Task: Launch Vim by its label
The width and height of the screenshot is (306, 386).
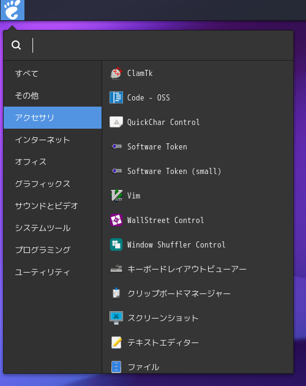Action: 133,195
